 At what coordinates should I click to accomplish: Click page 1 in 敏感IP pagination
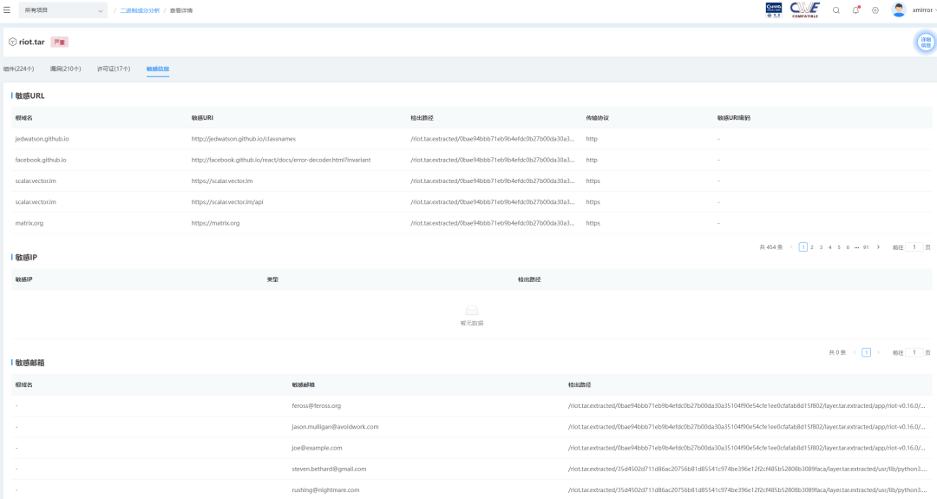click(866, 352)
